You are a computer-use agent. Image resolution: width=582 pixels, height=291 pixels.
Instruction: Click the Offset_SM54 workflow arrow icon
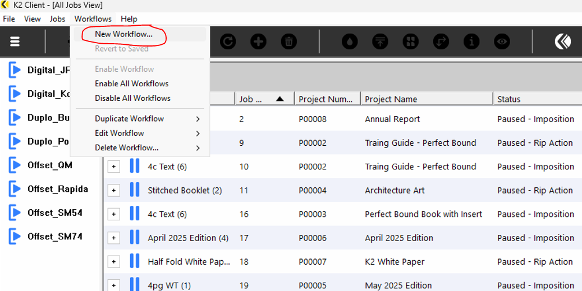(x=15, y=213)
